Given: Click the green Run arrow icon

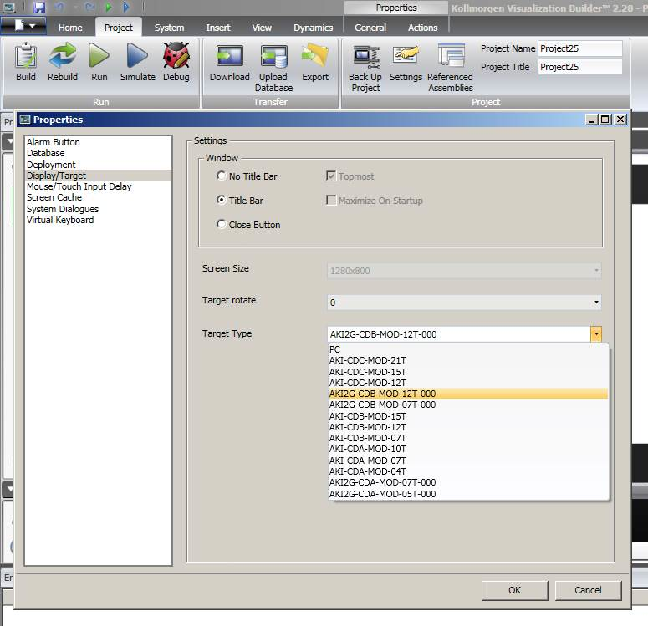Looking at the screenshot, I should pyautogui.click(x=99, y=55).
